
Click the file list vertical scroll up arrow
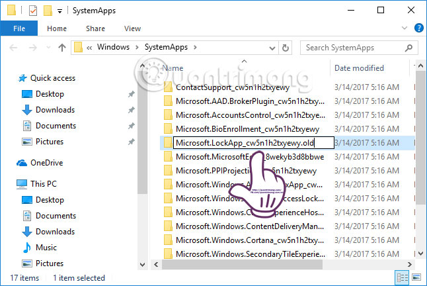coord(420,66)
